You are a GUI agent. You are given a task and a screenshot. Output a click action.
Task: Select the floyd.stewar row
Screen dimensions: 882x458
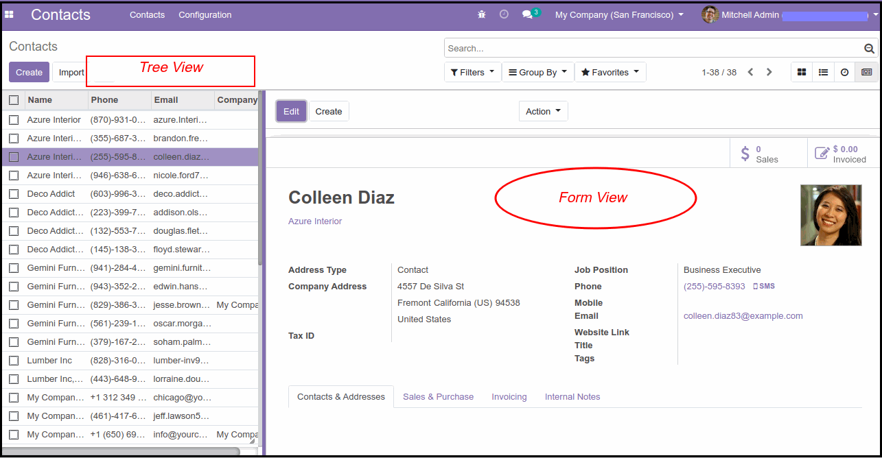point(130,250)
